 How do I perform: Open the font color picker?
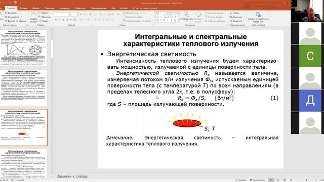click(x=89, y=20)
